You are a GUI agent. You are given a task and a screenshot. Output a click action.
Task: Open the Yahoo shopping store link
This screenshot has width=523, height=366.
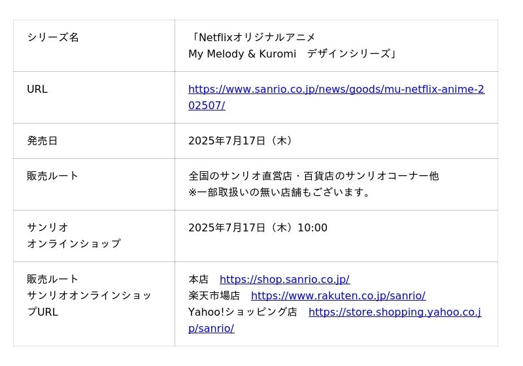pyautogui.click(x=394, y=312)
